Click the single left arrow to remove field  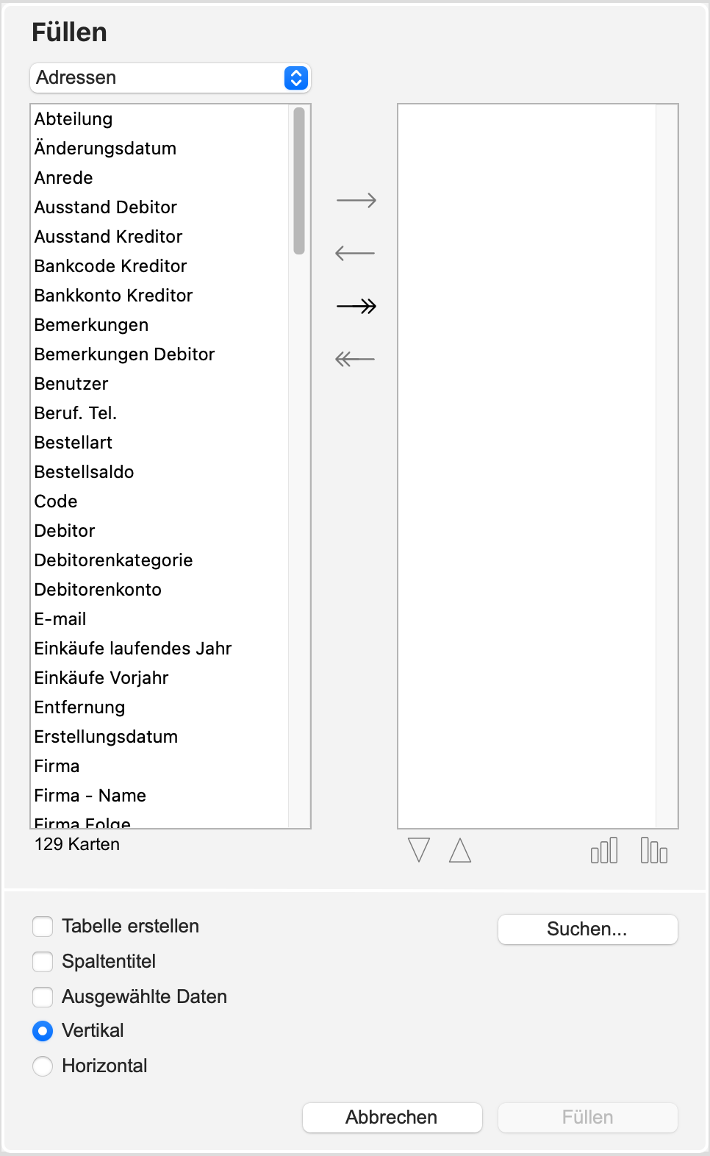[x=355, y=253]
